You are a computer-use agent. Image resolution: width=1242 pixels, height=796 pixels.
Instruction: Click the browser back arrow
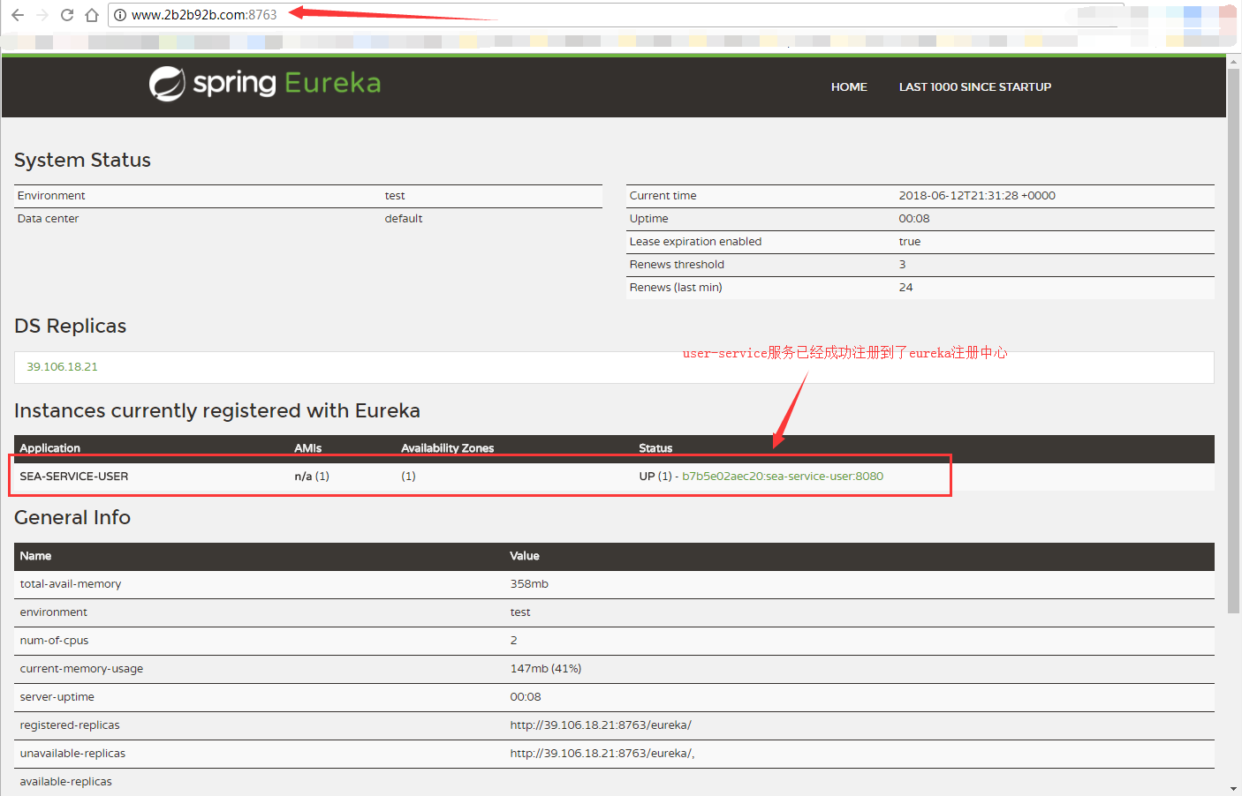click(18, 15)
